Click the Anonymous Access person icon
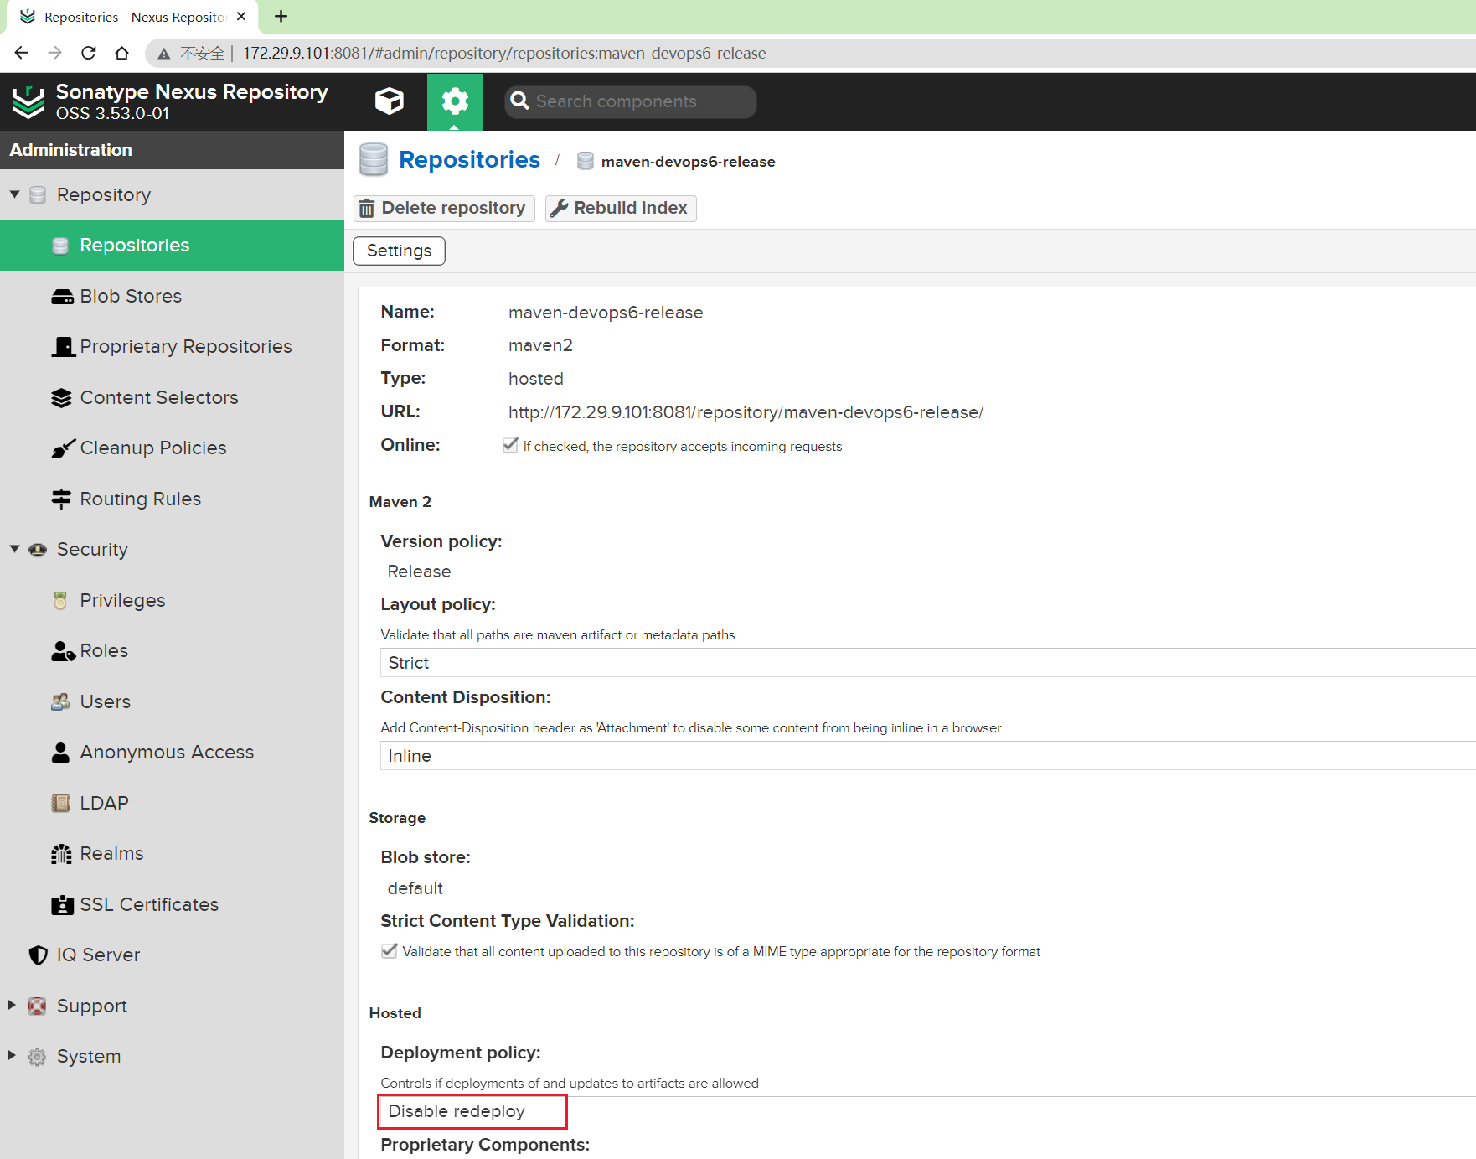Screen dimensions: 1476x1159 60,753
